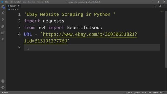
Task: Click line number 3 in gutter
Action: coord(19,28)
